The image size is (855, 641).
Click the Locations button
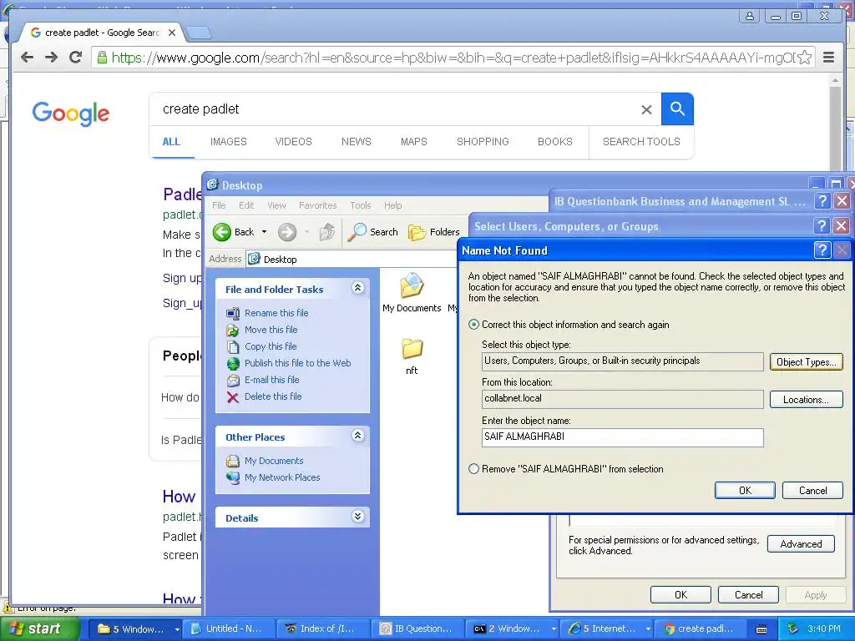pyautogui.click(x=806, y=400)
